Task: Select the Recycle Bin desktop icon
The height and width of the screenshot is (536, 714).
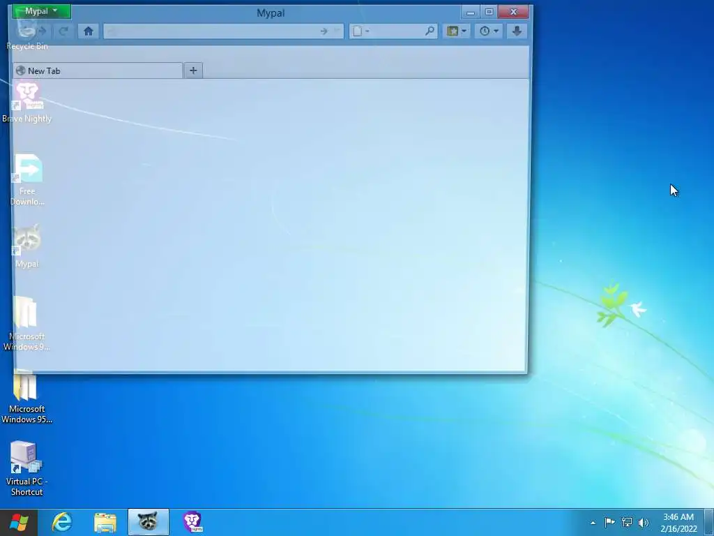Action: coord(27,34)
